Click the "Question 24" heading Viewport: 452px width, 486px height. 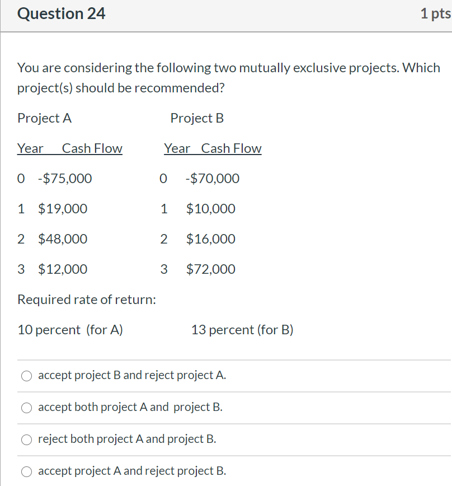coord(62,14)
